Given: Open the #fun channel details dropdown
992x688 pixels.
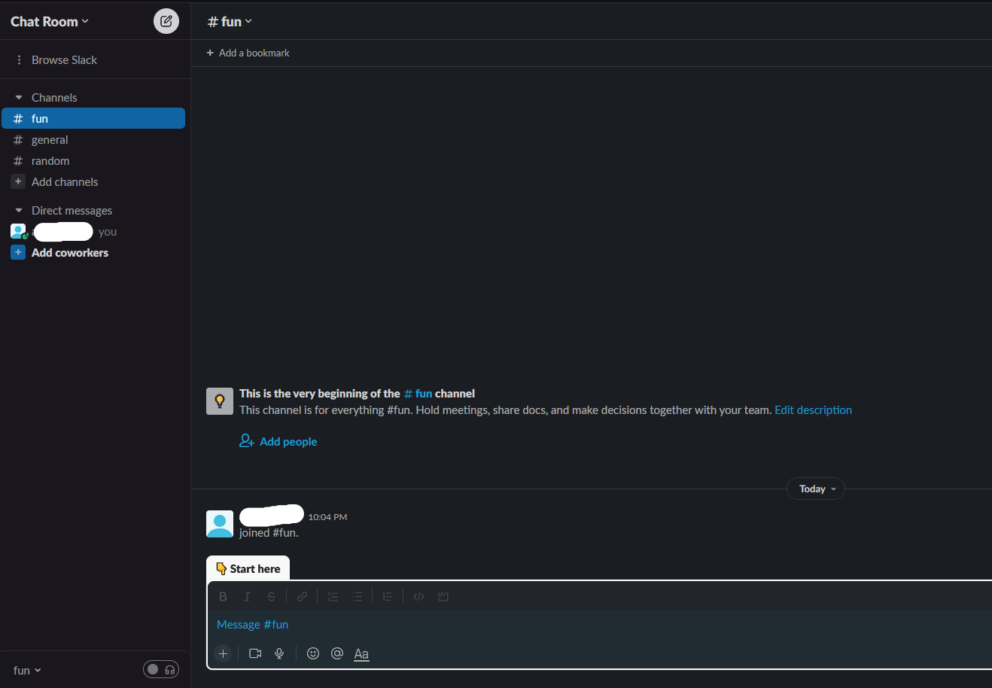Looking at the screenshot, I should click(230, 22).
